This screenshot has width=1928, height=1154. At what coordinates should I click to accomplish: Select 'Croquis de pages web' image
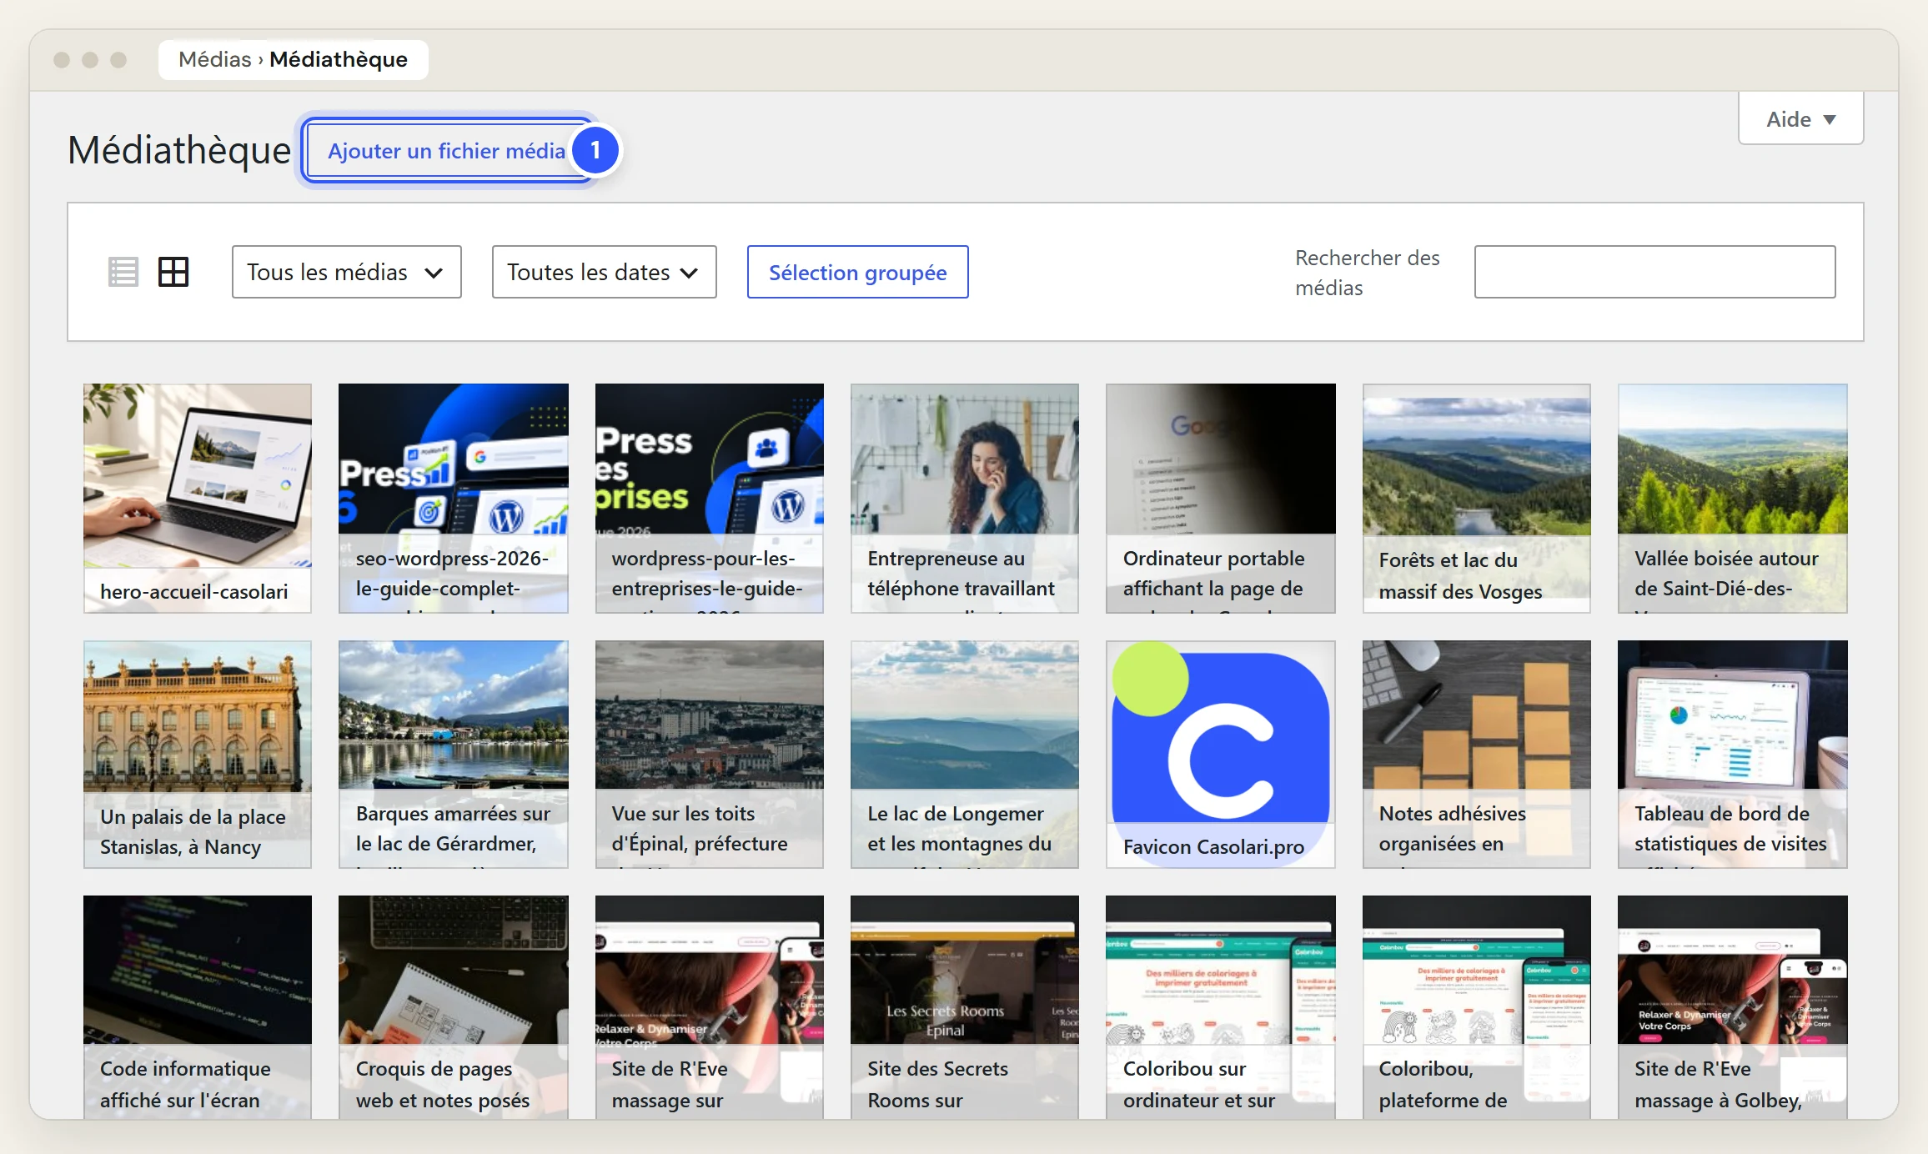point(454,1007)
